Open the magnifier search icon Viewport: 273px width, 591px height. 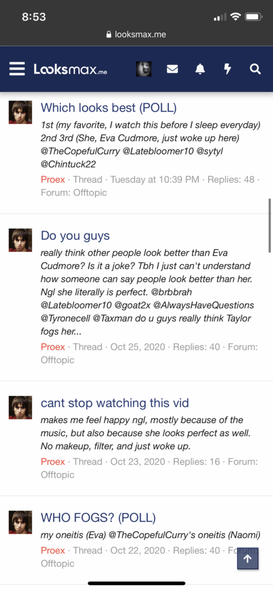(x=255, y=69)
